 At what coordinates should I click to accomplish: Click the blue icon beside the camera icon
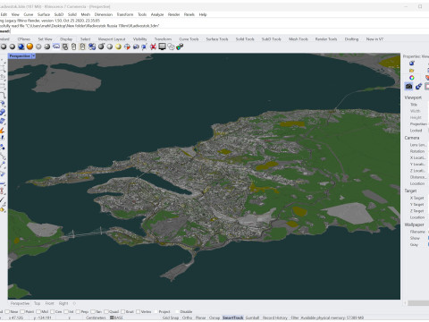[418, 87]
